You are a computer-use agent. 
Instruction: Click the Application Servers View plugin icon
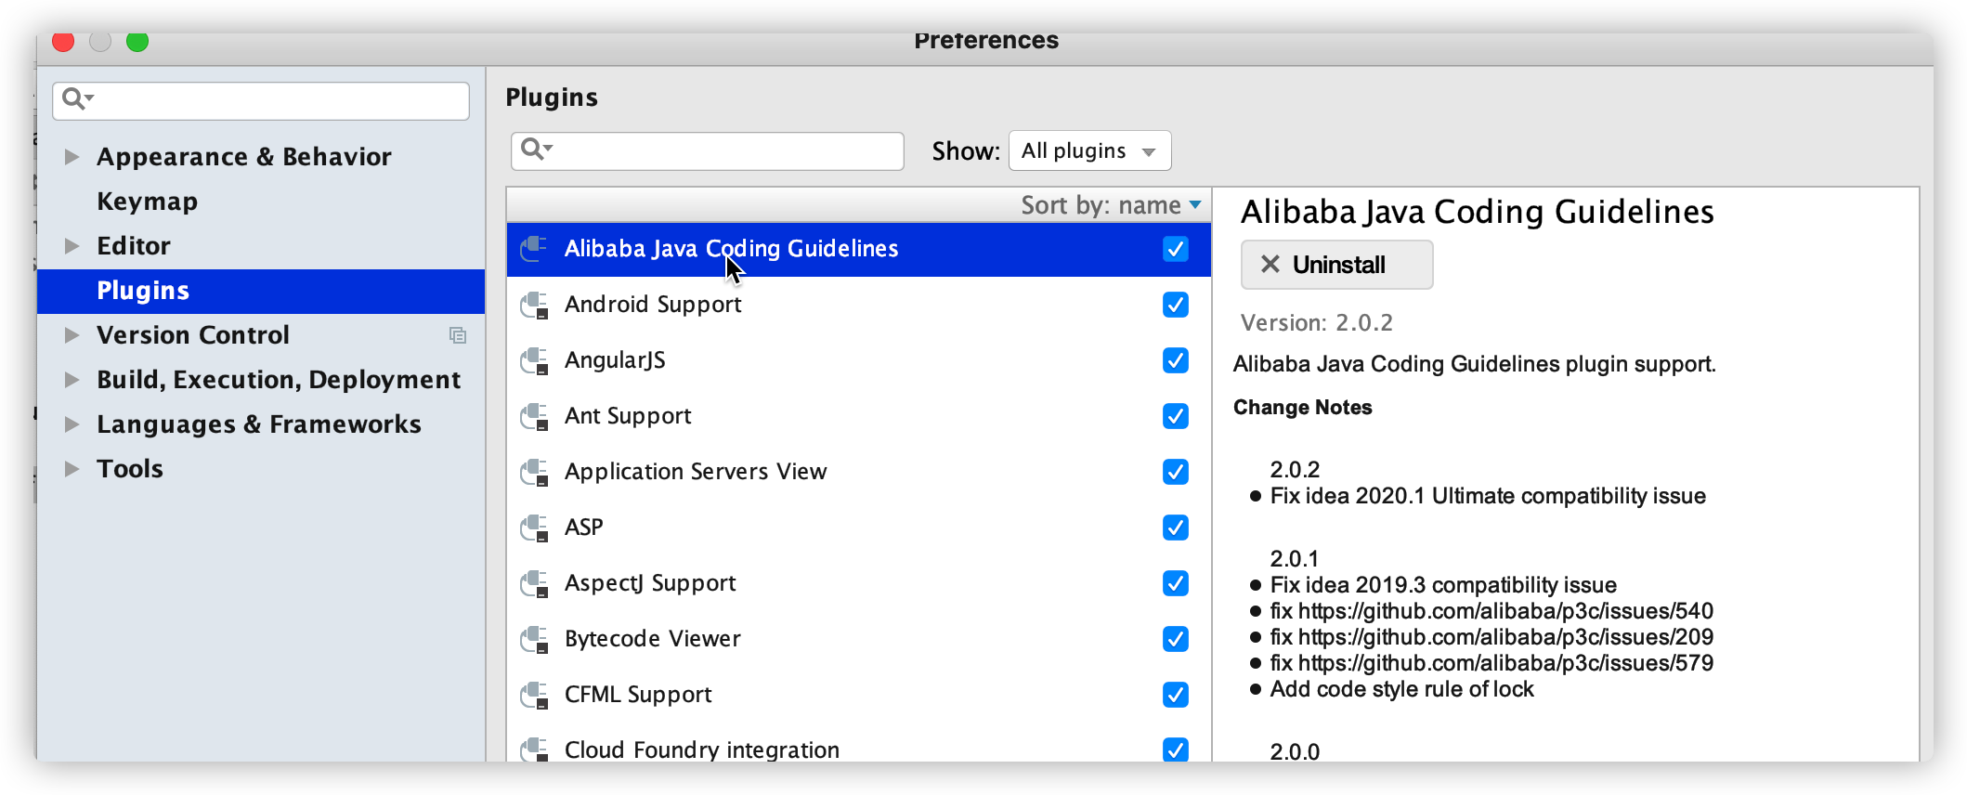[x=534, y=472]
